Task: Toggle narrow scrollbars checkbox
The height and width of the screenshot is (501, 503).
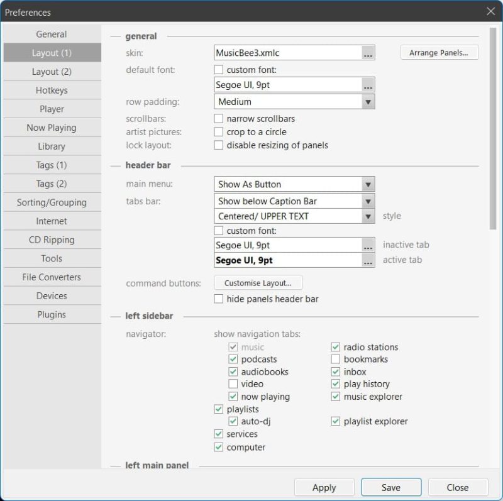Action: 218,119
